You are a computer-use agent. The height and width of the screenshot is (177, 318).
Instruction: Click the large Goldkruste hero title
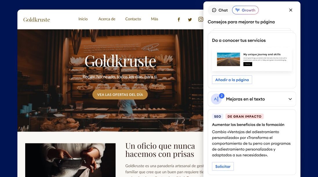tap(120, 61)
